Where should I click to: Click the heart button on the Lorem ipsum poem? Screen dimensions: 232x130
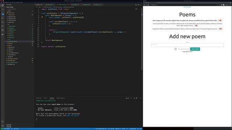(x=196, y=26)
